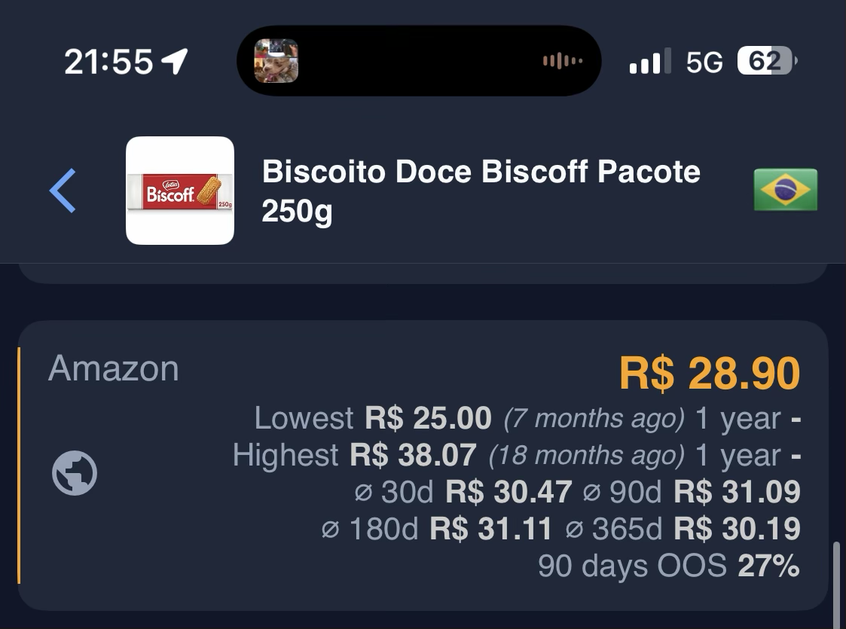Tap the Amazon seller label
This screenshot has width=846, height=629.
(x=113, y=368)
